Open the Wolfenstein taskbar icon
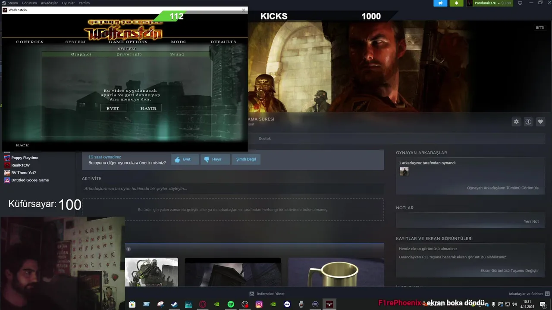The image size is (552, 310). [x=329, y=304]
